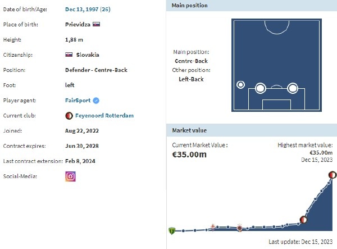Click the Feyenoord club crest icon
Screen dimensions: 337x249
pyautogui.click(x=69, y=116)
